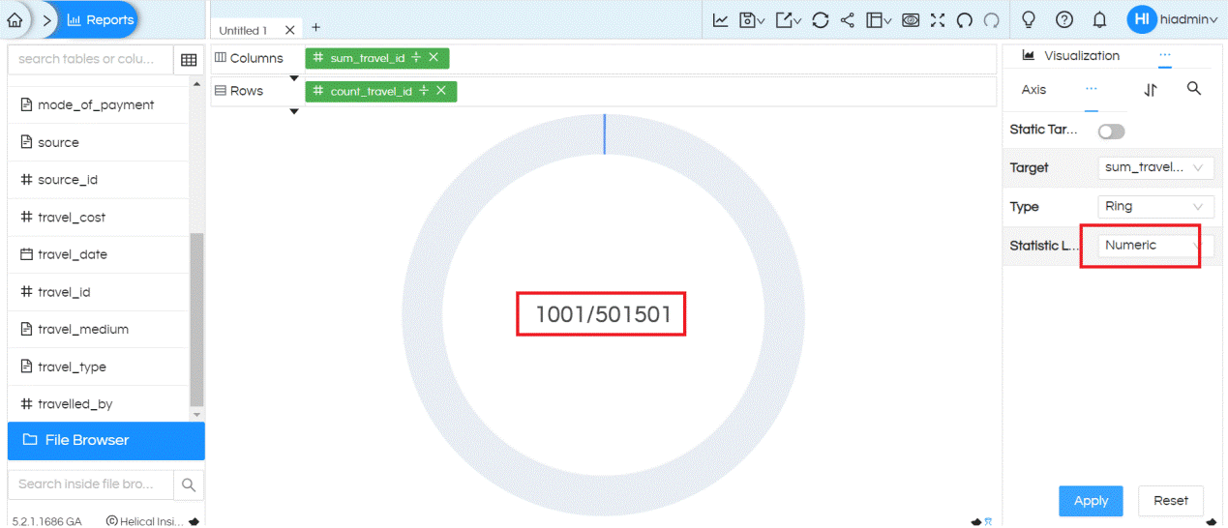The height and width of the screenshot is (528, 1228).
Task: Open the Target dropdown
Action: click(x=1156, y=167)
